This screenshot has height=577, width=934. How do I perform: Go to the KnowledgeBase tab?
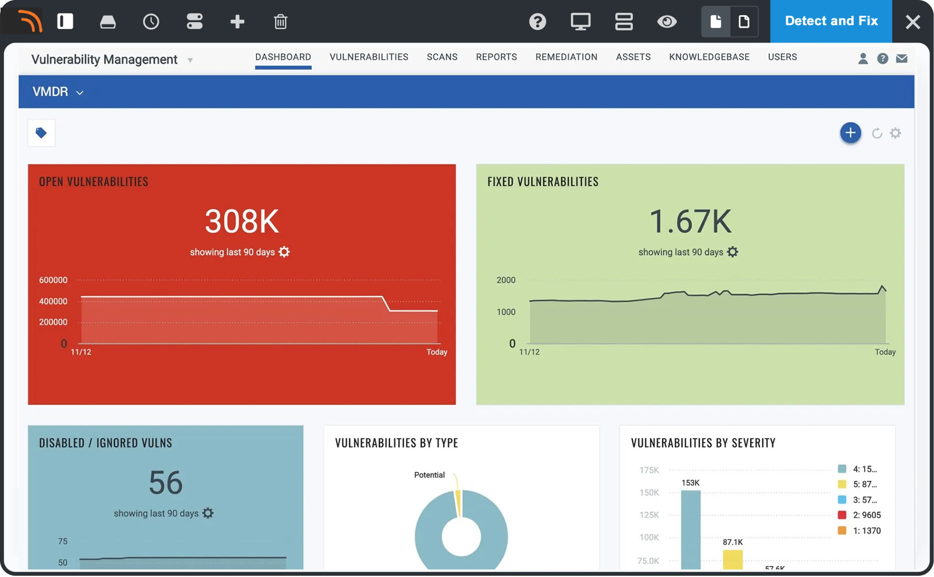point(710,57)
